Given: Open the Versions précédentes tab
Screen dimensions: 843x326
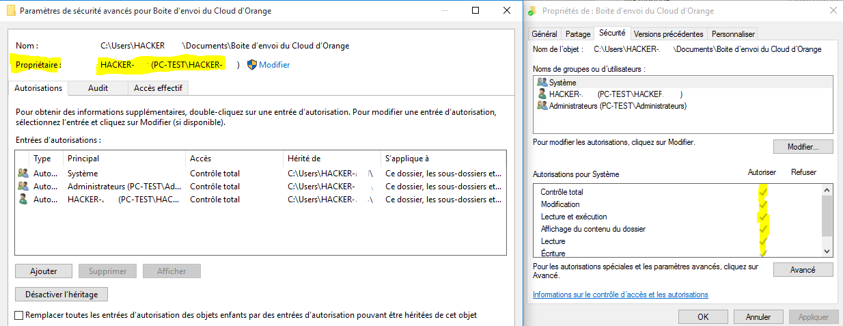Looking at the screenshot, I should point(668,33).
